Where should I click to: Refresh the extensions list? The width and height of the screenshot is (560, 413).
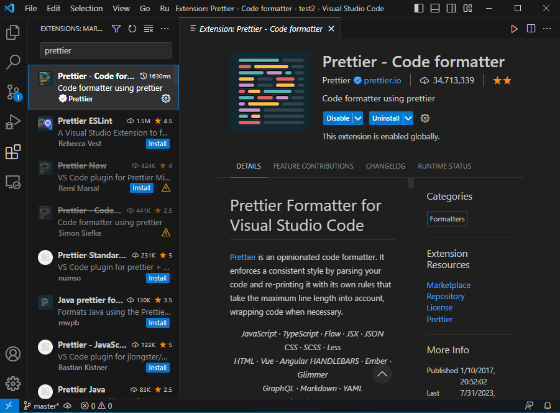131,29
